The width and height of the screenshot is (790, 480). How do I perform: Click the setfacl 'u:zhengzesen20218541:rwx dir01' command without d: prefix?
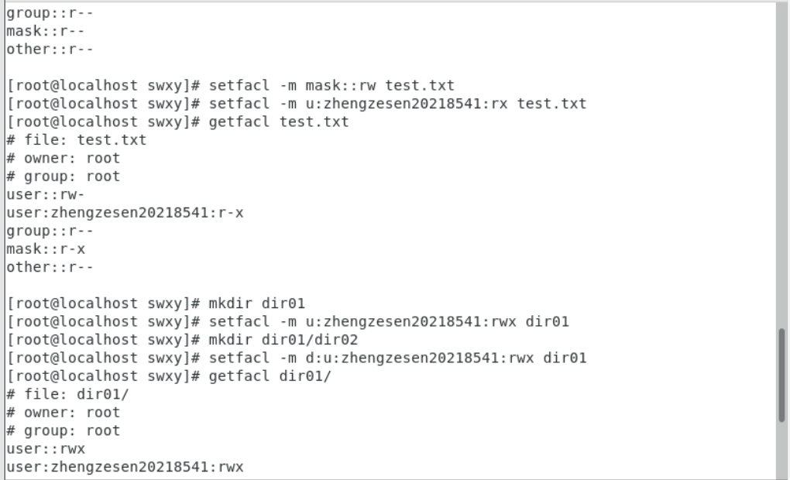(x=390, y=322)
